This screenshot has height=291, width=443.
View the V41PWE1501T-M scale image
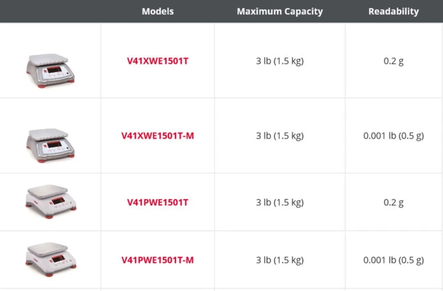(x=50, y=255)
